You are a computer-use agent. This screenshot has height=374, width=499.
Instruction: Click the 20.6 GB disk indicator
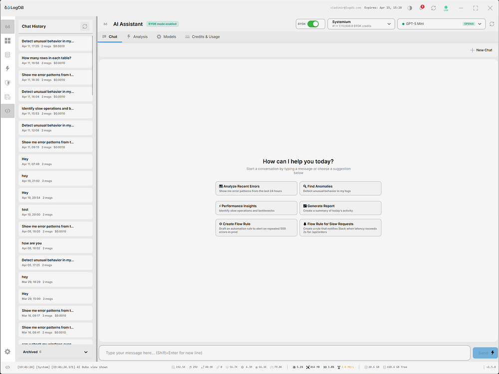point(372,367)
